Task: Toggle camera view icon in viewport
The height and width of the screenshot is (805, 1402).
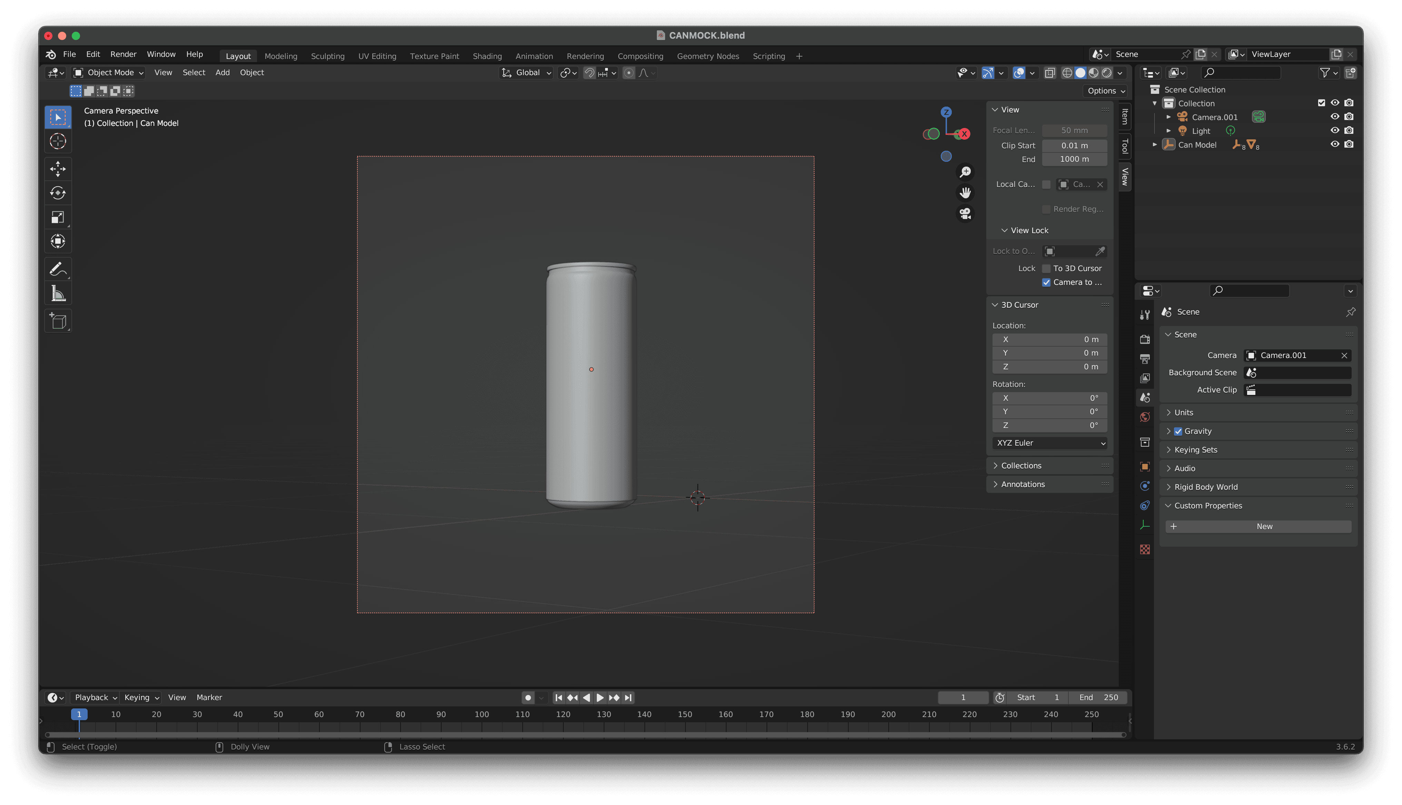Action: pos(965,214)
